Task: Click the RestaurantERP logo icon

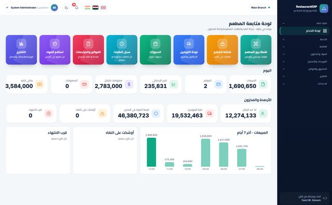Action: [324, 8]
